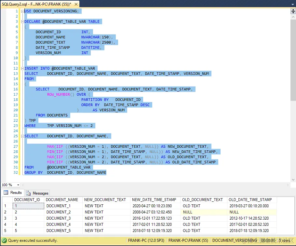Select the OLD_DOCUMENT_TEXT column header
This screenshot has width=296, height=246.
pyautogui.click(x=204, y=200)
